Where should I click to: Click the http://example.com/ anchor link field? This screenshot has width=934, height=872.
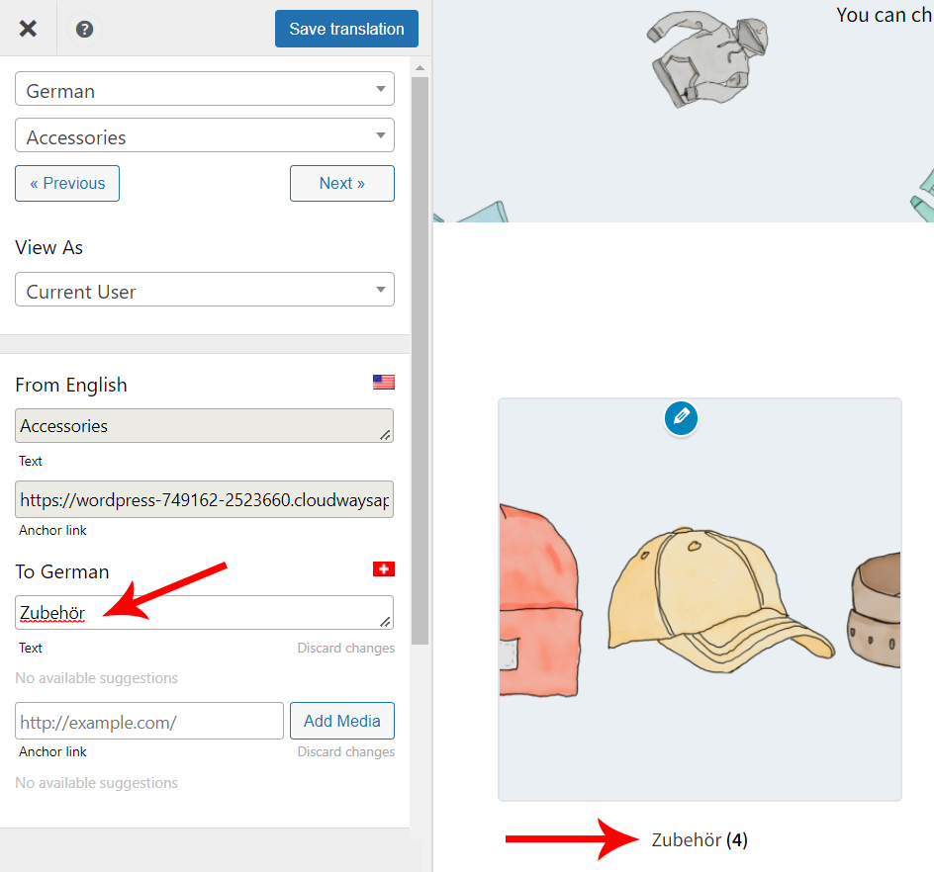tap(148, 721)
